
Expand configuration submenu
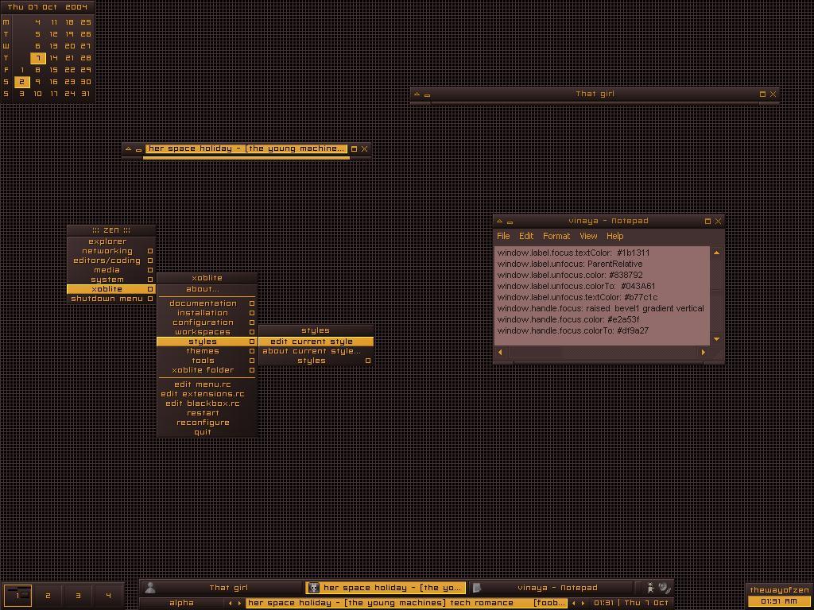pos(207,322)
